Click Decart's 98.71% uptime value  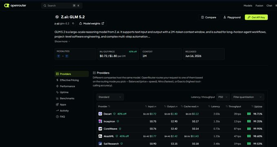pos(258,114)
